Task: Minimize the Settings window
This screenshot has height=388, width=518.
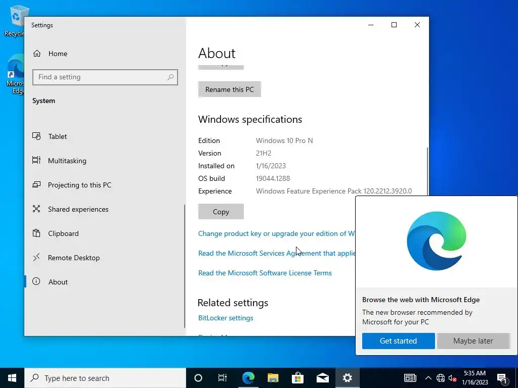Action: pyautogui.click(x=371, y=25)
